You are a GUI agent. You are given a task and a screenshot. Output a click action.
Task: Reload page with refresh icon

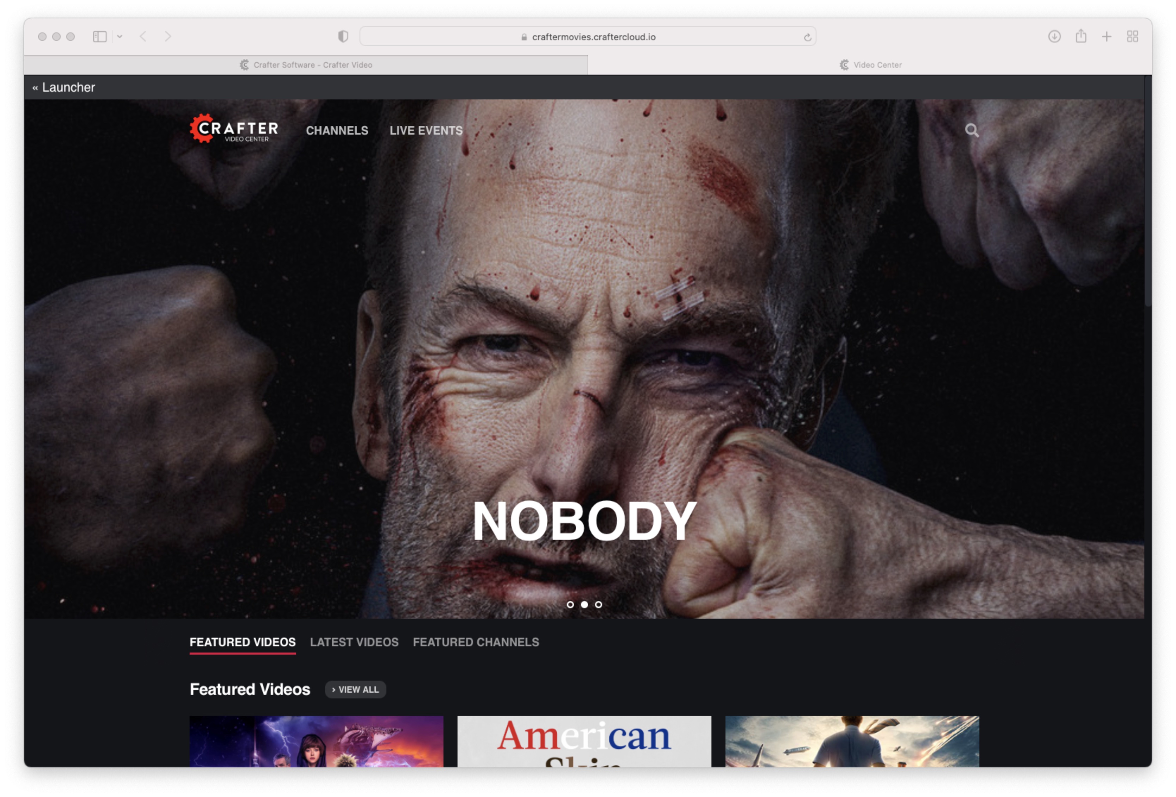point(807,37)
